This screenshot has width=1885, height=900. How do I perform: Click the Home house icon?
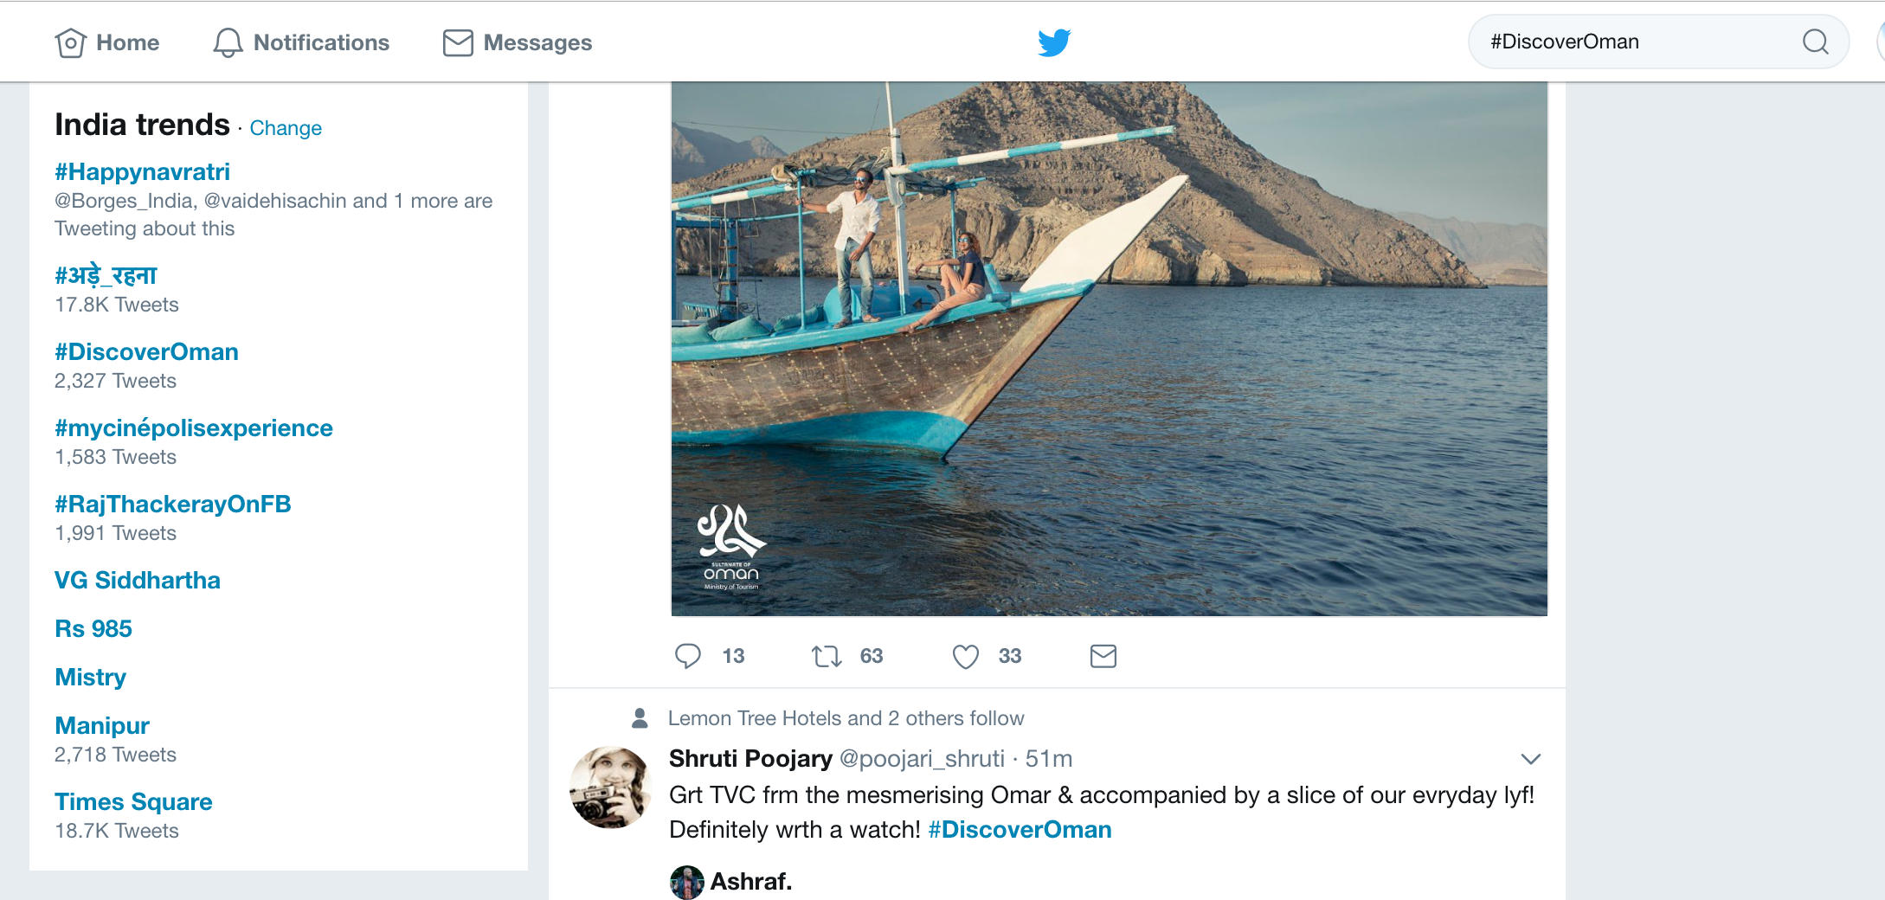click(x=70, y=42)
